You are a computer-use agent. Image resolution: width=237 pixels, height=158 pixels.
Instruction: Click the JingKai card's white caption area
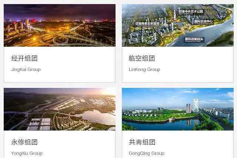(60, 65)
